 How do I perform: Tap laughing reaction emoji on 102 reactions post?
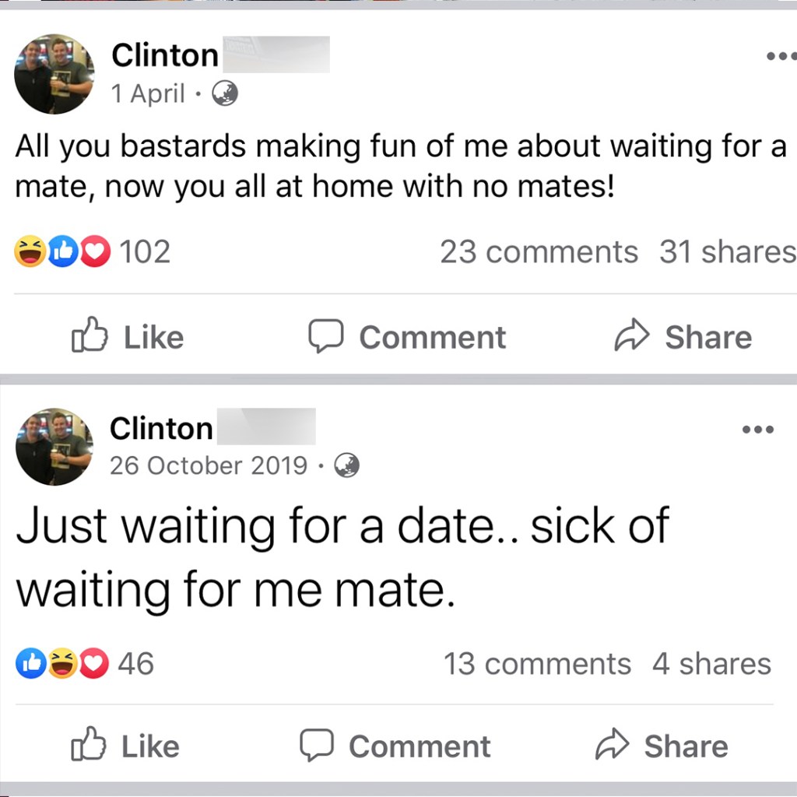[30, 251]
